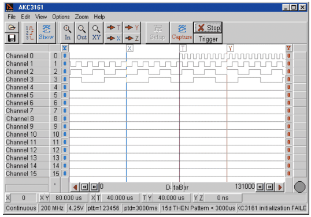Select the T marker on timeline
Image resolution: width=311 pixels, height=217 pixels.
[183, 48]
